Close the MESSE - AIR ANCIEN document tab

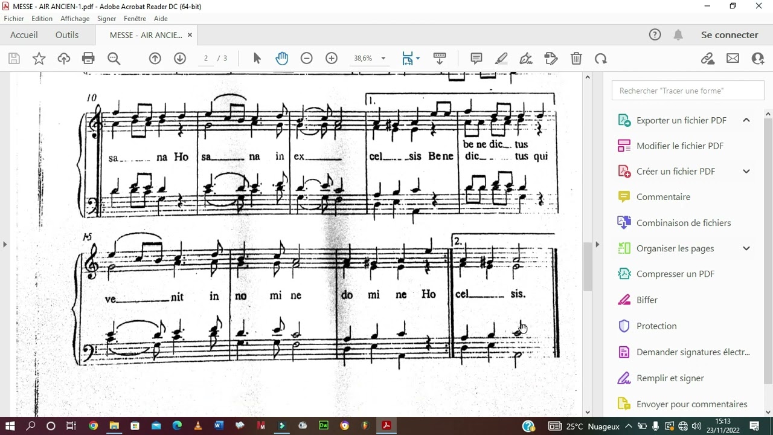coord(190,35)
